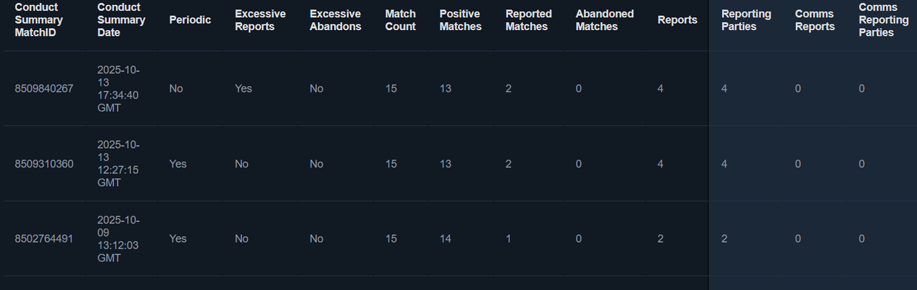Viewport: 917px width, 290px height.
Task: Open match ID 8502764491
Action: point(44,239)
